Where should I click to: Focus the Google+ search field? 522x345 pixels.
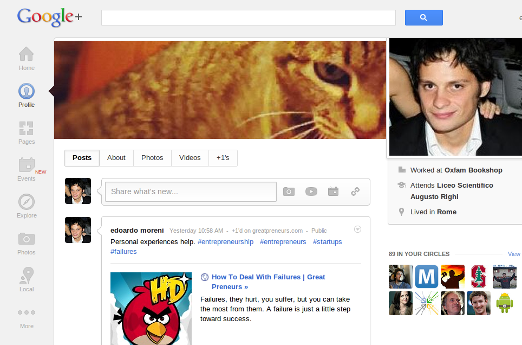coord(249,17)
